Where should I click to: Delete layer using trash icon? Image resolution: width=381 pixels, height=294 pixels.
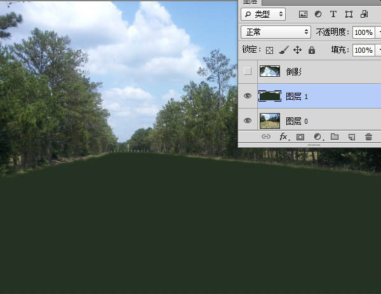click(x=368, y=137)
